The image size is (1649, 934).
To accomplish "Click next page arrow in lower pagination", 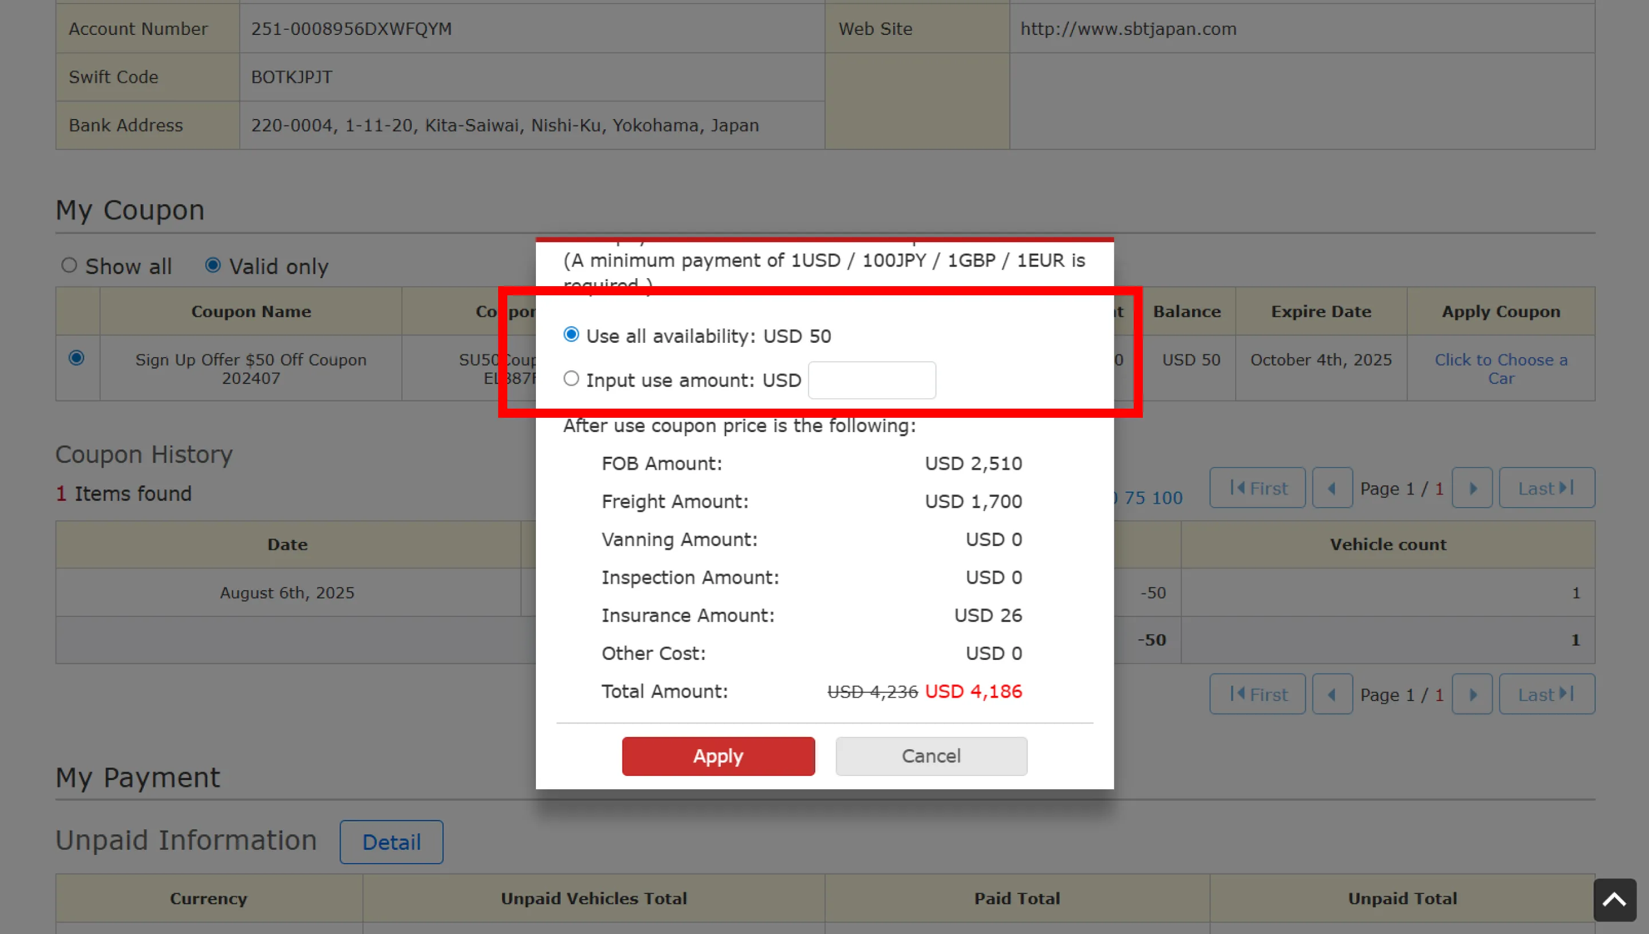I will [x=1472, y=694].
